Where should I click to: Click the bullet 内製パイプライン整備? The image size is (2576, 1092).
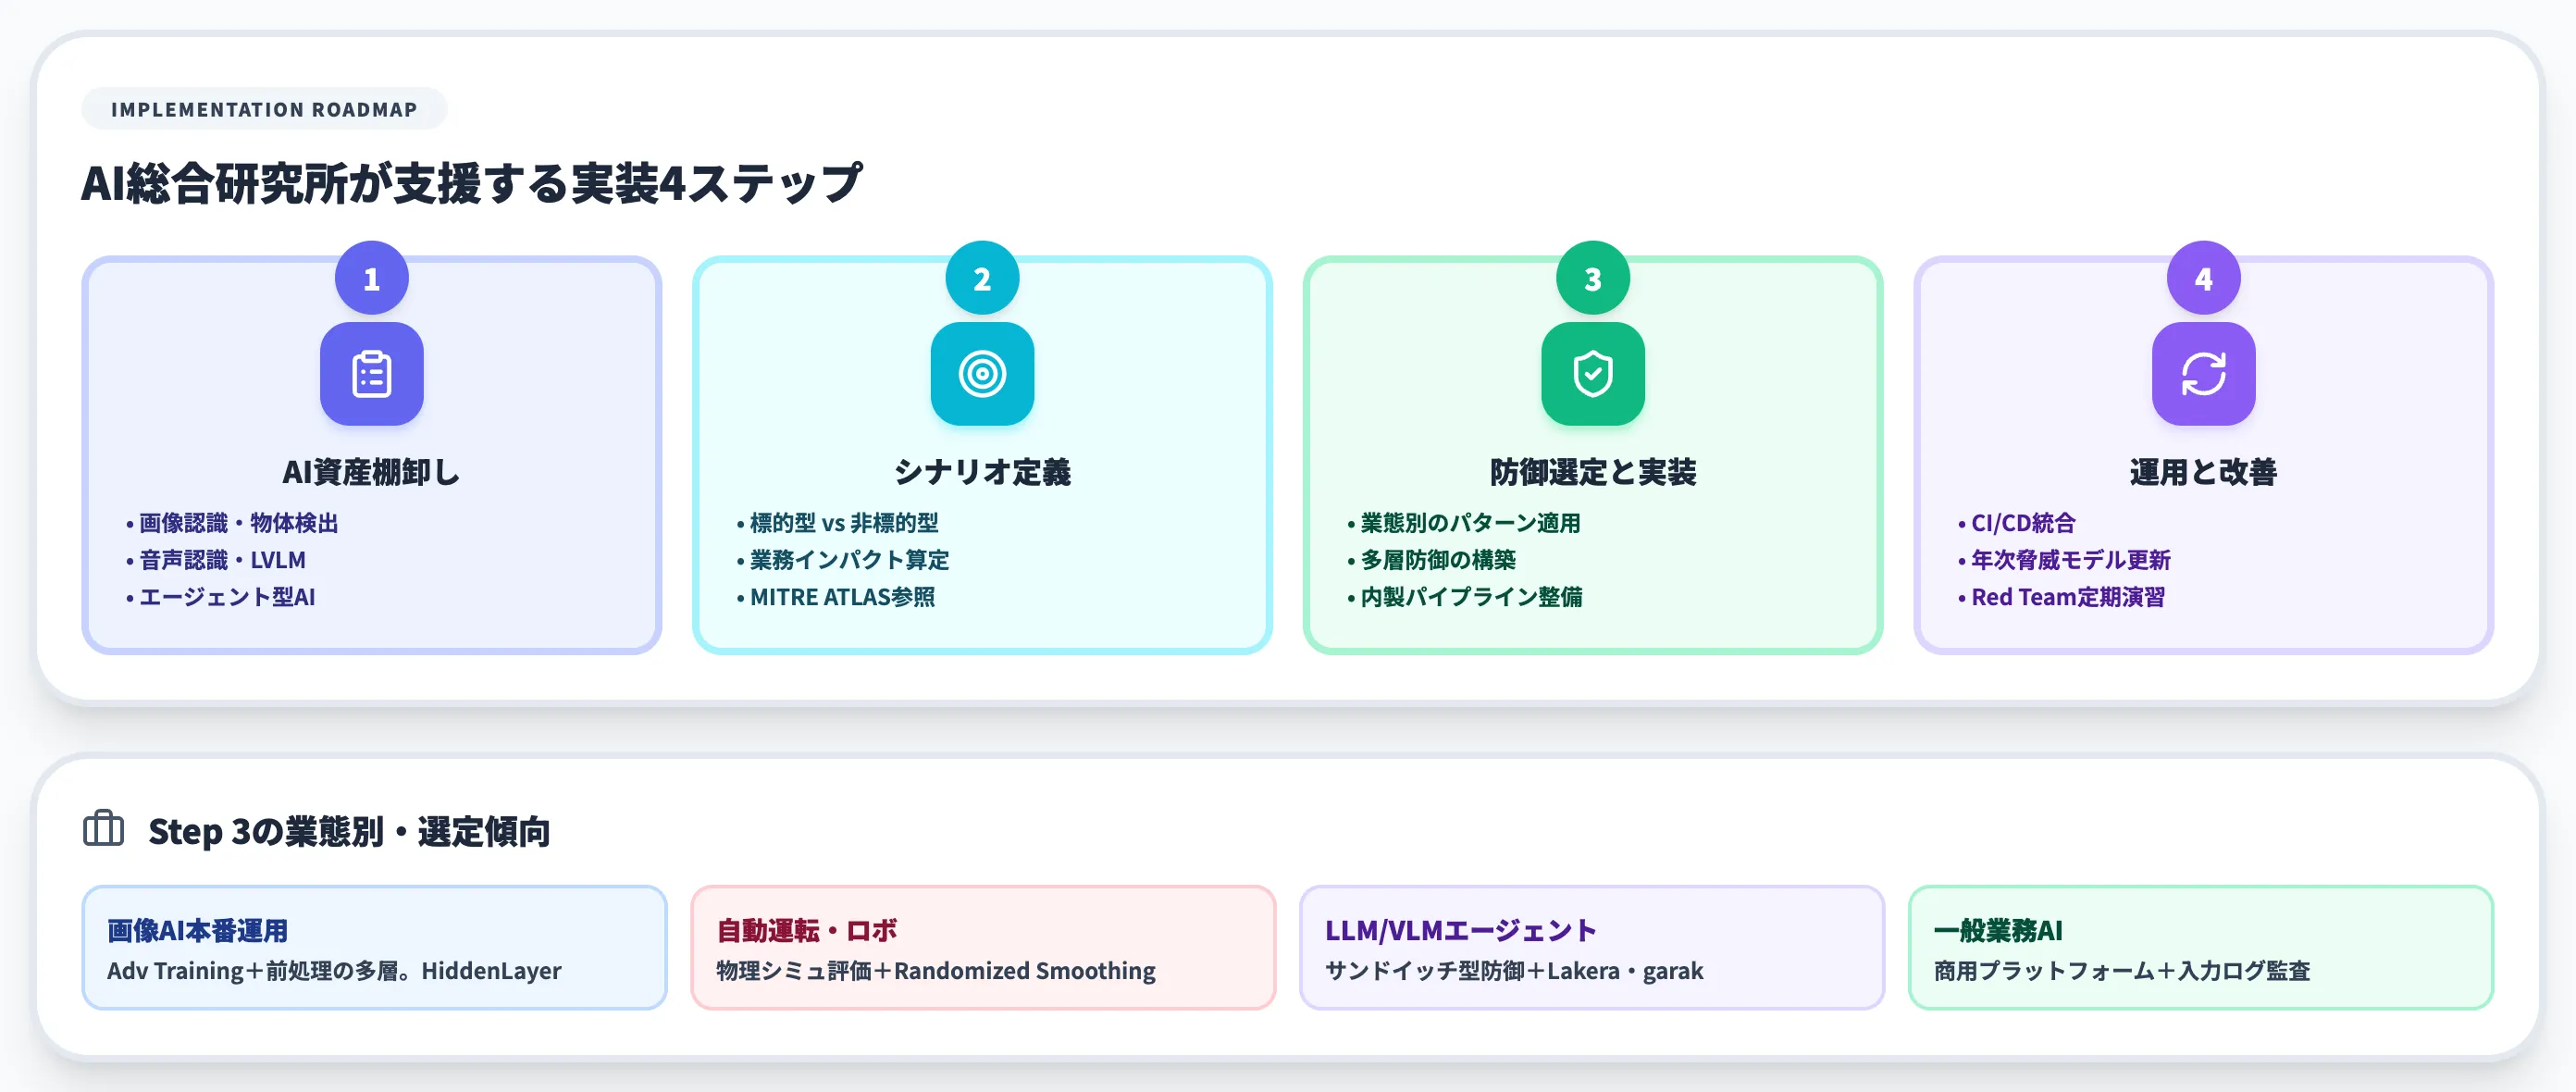[1464, 597]
